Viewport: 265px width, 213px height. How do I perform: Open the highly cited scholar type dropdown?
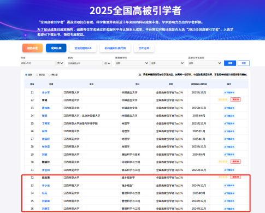(x=205, y=63)
